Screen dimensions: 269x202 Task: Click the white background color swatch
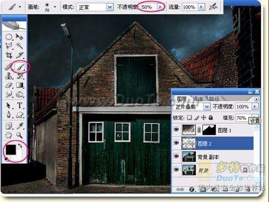(x=19, y=154)
